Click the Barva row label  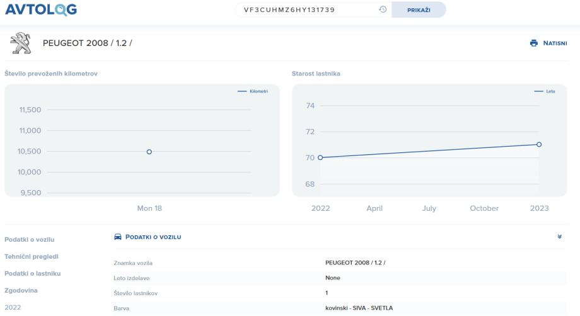tap(121, 308)
